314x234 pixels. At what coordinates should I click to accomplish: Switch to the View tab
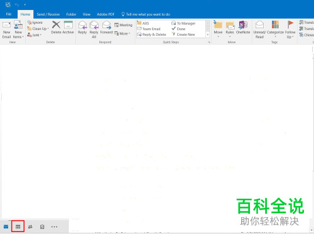tap(87, 14)
